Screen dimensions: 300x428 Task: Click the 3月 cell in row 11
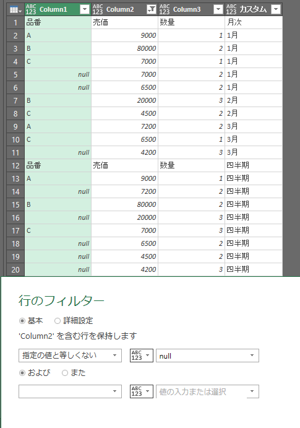click(254, 152)
